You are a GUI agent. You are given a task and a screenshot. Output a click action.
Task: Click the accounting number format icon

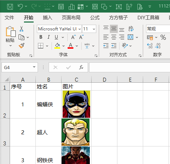150,37
